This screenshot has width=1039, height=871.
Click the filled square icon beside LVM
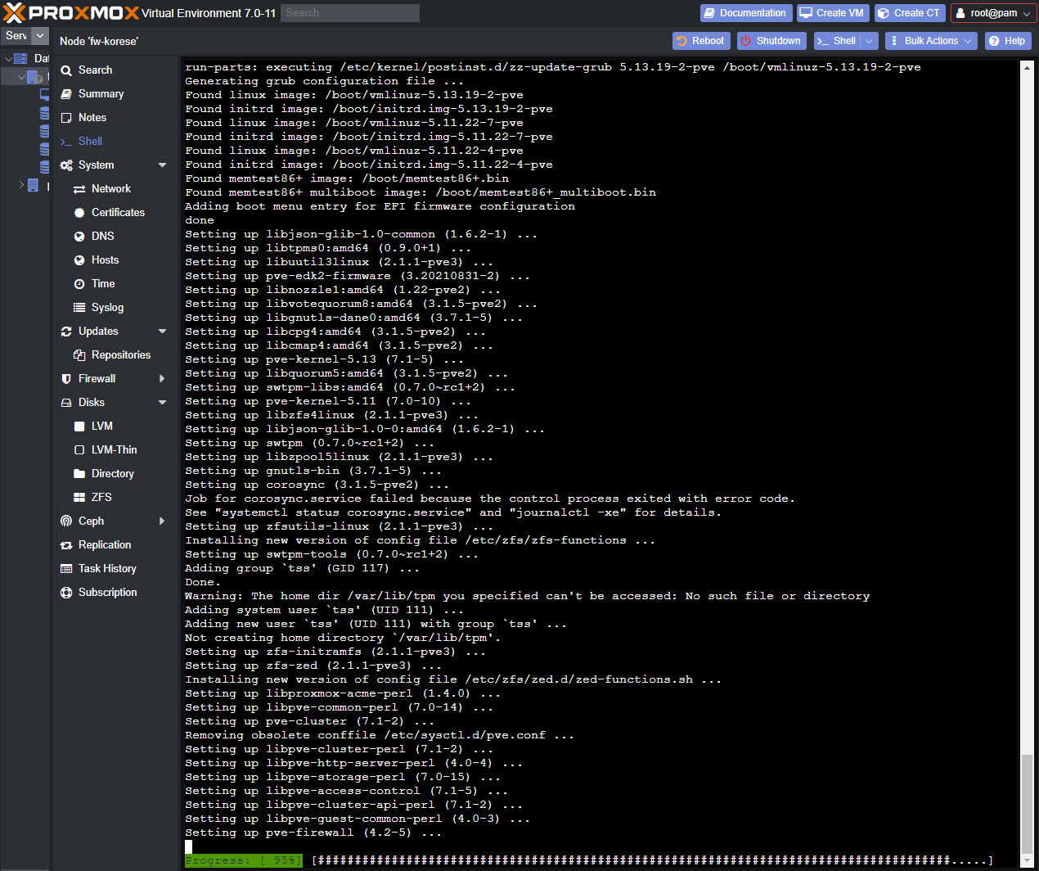click(x=79, y=426)
